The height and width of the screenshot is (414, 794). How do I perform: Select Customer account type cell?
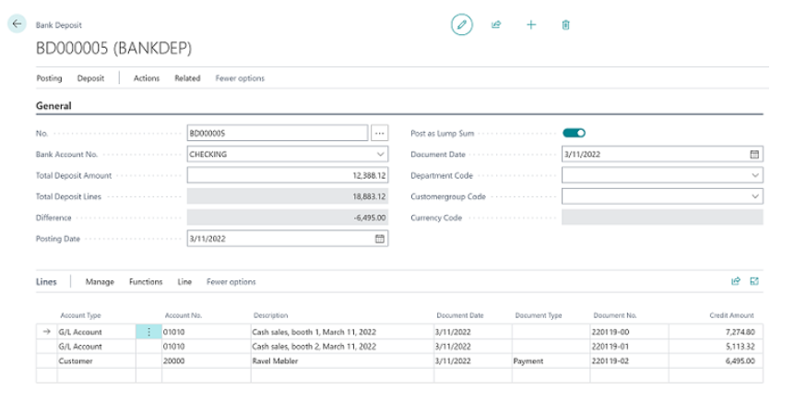96,361
